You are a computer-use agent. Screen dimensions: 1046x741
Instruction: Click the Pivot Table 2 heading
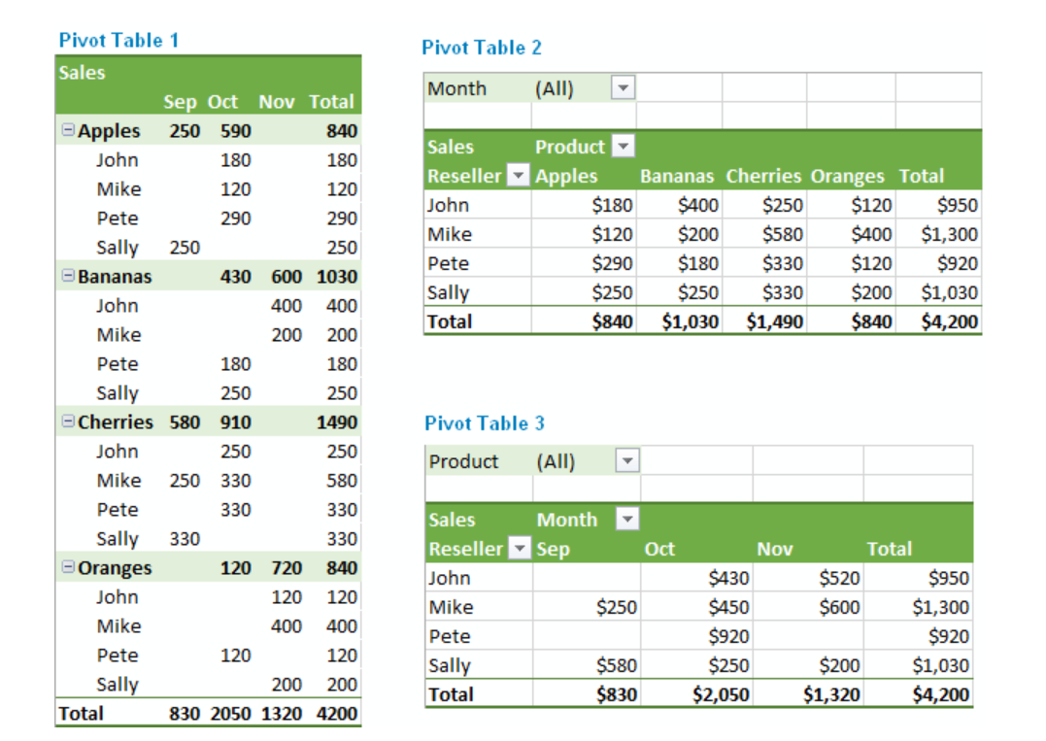click(x=482, y=48)
